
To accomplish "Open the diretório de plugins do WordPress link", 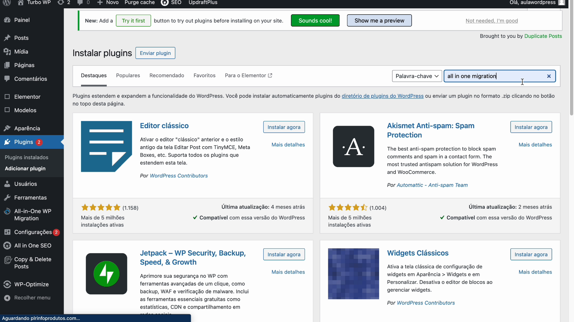I will click(382, 96).
